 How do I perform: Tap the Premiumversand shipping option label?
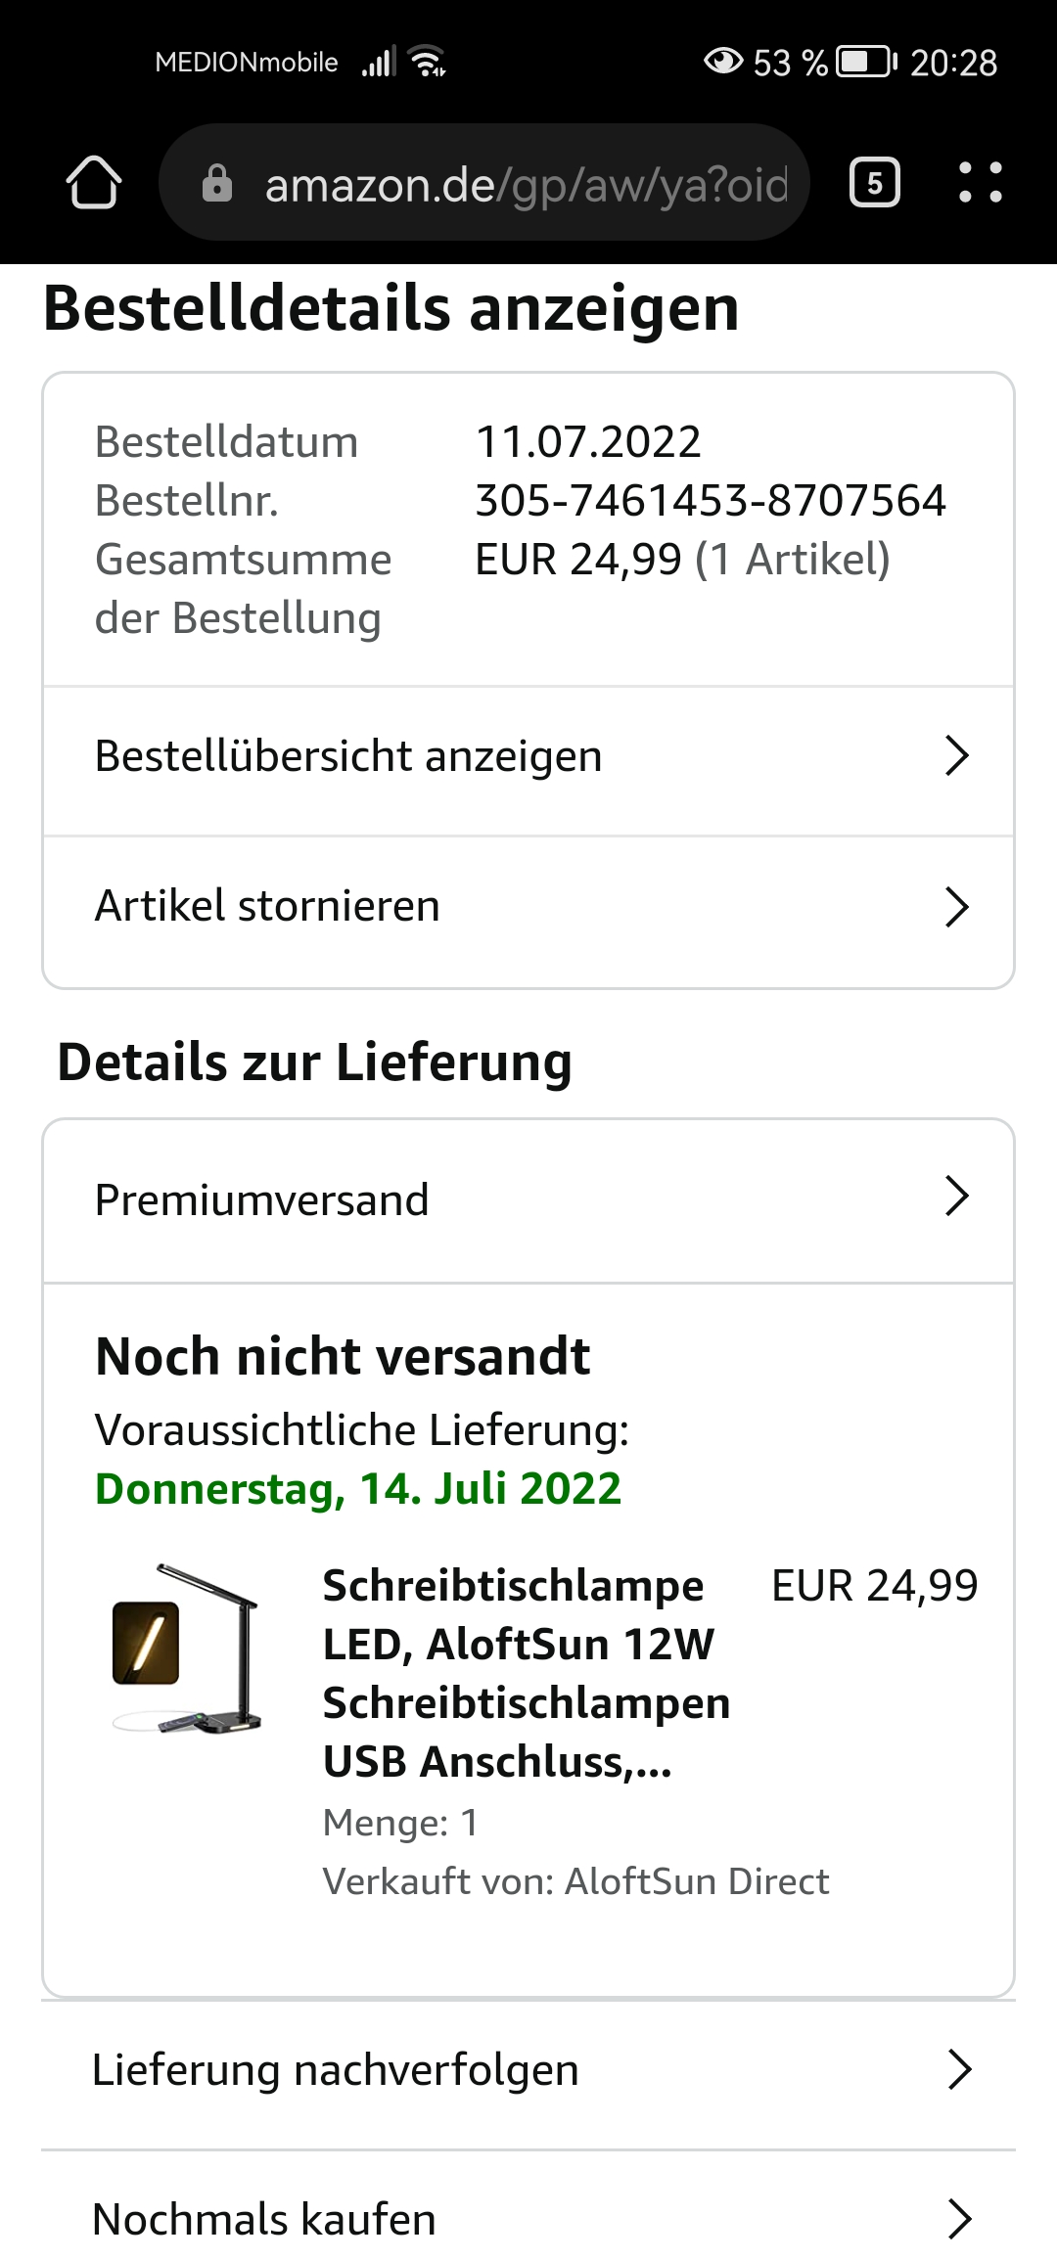pos(261,1200)
